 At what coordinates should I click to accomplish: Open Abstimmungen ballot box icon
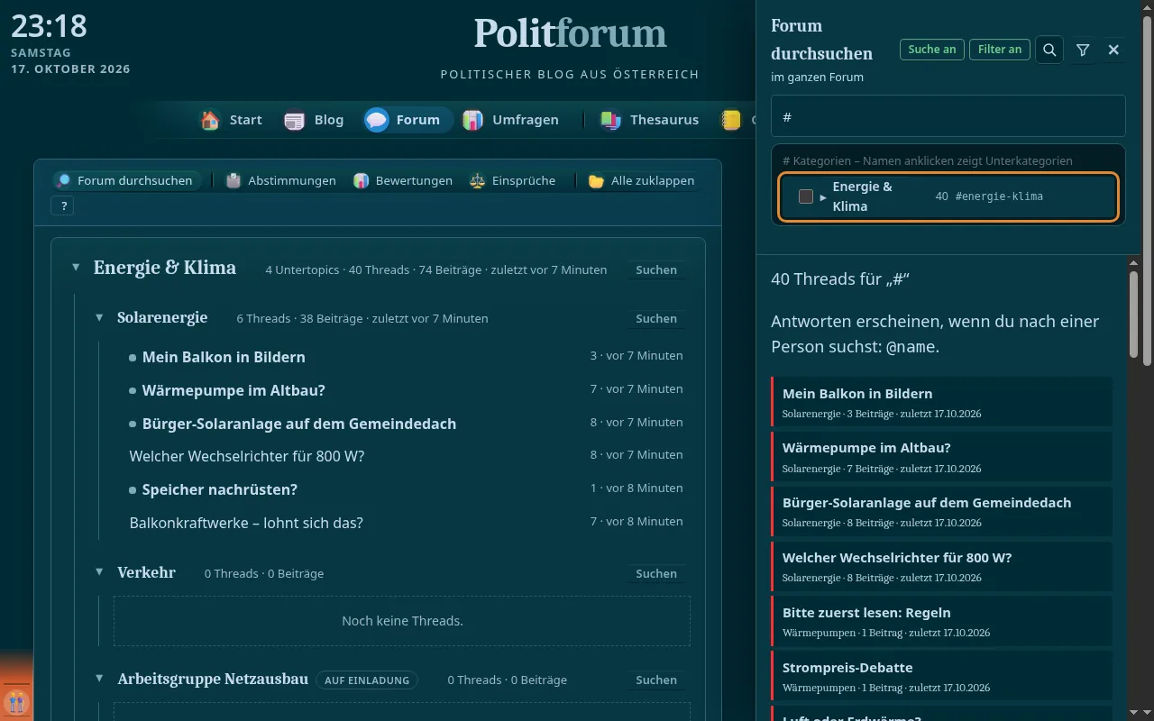point(234,180)
